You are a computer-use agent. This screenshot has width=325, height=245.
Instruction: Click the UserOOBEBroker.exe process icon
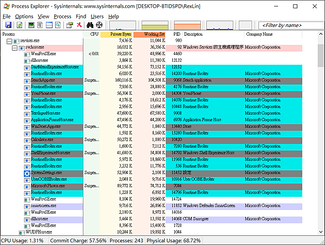click(27, 180)
